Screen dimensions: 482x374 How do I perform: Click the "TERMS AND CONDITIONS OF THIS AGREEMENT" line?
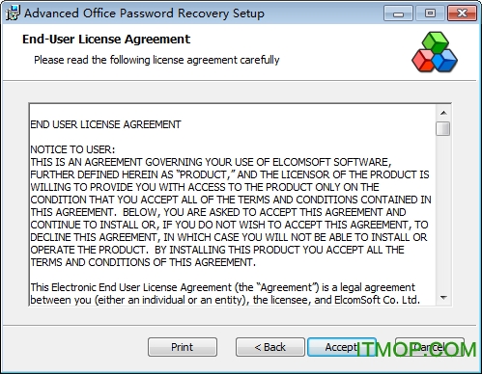(x=143, y=262)
